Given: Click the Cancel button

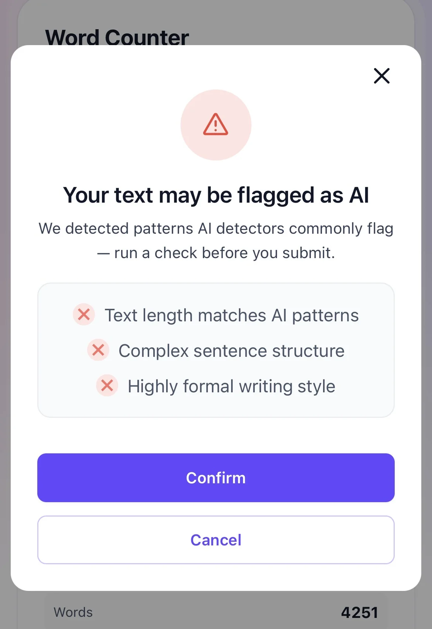Looking at the screenshot, I should 216,540.
